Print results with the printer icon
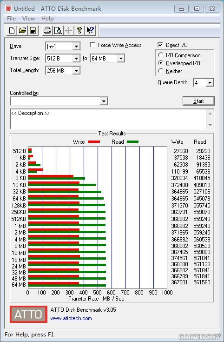Viewport: 224px width, 342px height. tap(47, 30)
